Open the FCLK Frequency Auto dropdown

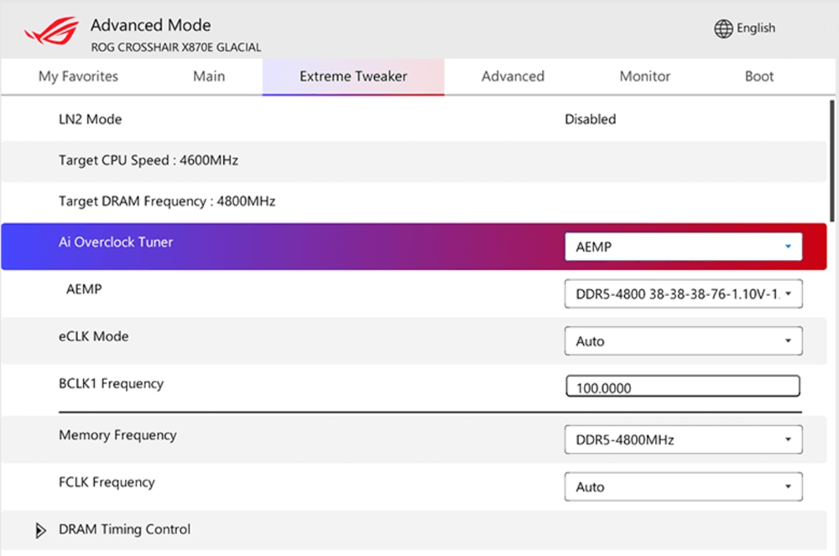pos(683,486)
